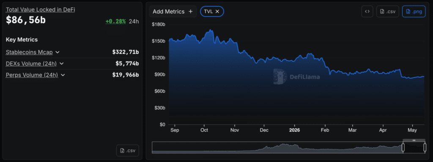Screen dimensions: 433x162
Task: Open the embed code icon button
Action: (367, 11)
